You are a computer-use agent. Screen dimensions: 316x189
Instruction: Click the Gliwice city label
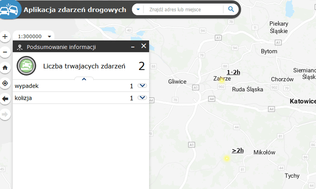click(177, 82)
